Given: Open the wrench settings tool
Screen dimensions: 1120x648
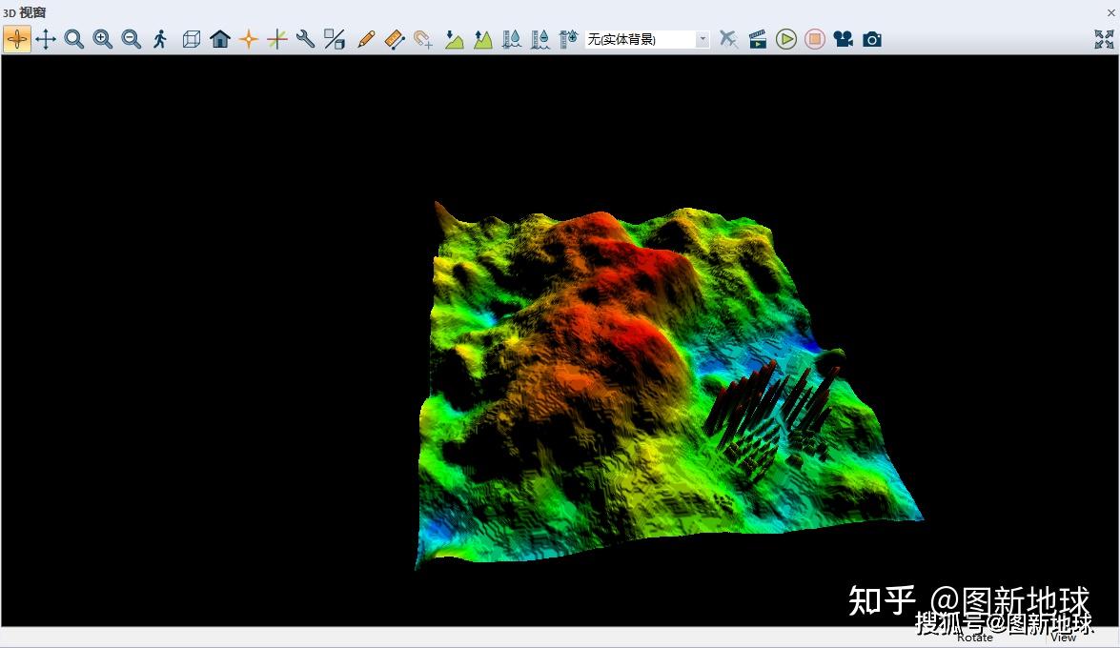Looking at the screenshot, I should [x=306, y=39].
